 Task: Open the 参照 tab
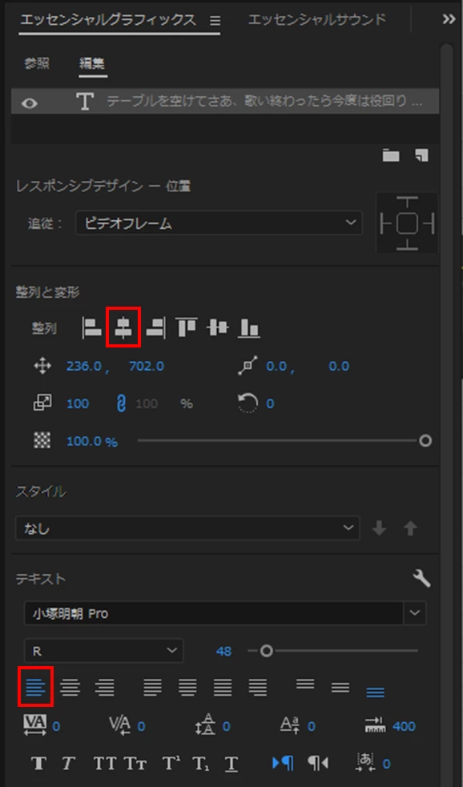coord(37,64)
